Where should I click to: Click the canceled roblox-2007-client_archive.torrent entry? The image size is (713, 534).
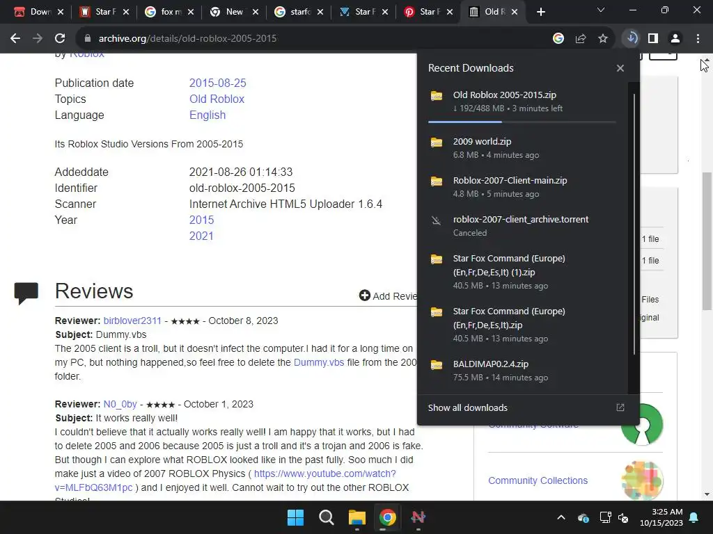[522, 226]
